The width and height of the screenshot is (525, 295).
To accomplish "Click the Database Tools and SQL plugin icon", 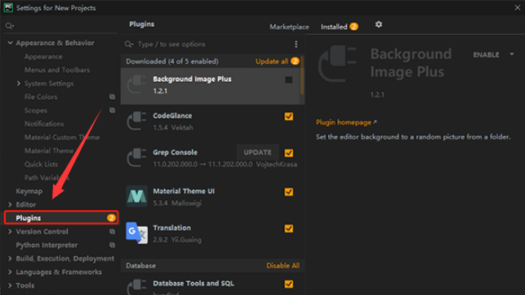I will point(137,287).
